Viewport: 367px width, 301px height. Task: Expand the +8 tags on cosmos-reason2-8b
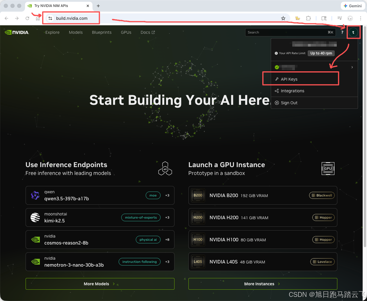pyautogui.click(x=167, y=240)
